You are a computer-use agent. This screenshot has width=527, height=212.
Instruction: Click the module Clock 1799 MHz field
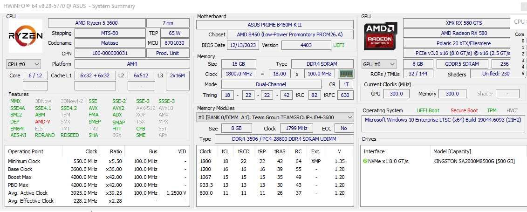295,128
